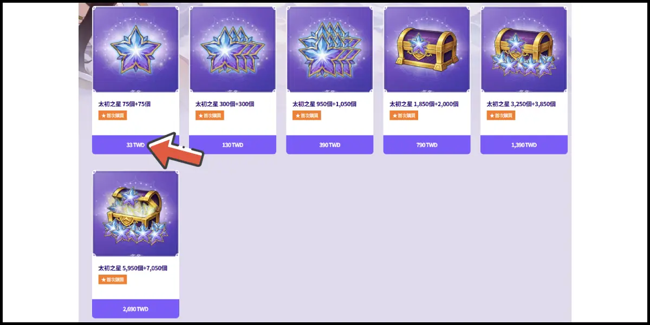The width and height of the screenshot is (650, 325).
Task: Click the first-purchase badge under 75個+75個
Action: tap(113, 115)
